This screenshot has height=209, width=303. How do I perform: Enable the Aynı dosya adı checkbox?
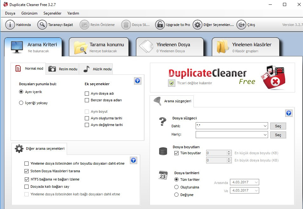point(87,94)
